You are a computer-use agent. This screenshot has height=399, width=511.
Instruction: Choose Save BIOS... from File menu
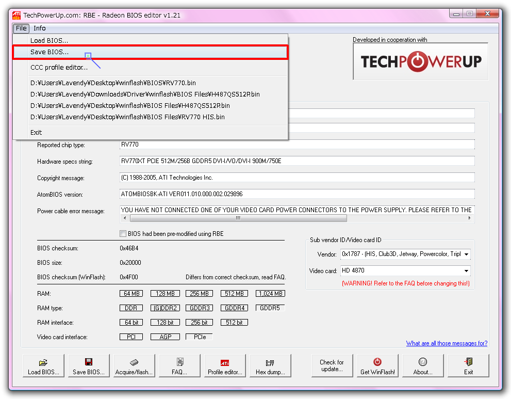(x=150, y=52)
